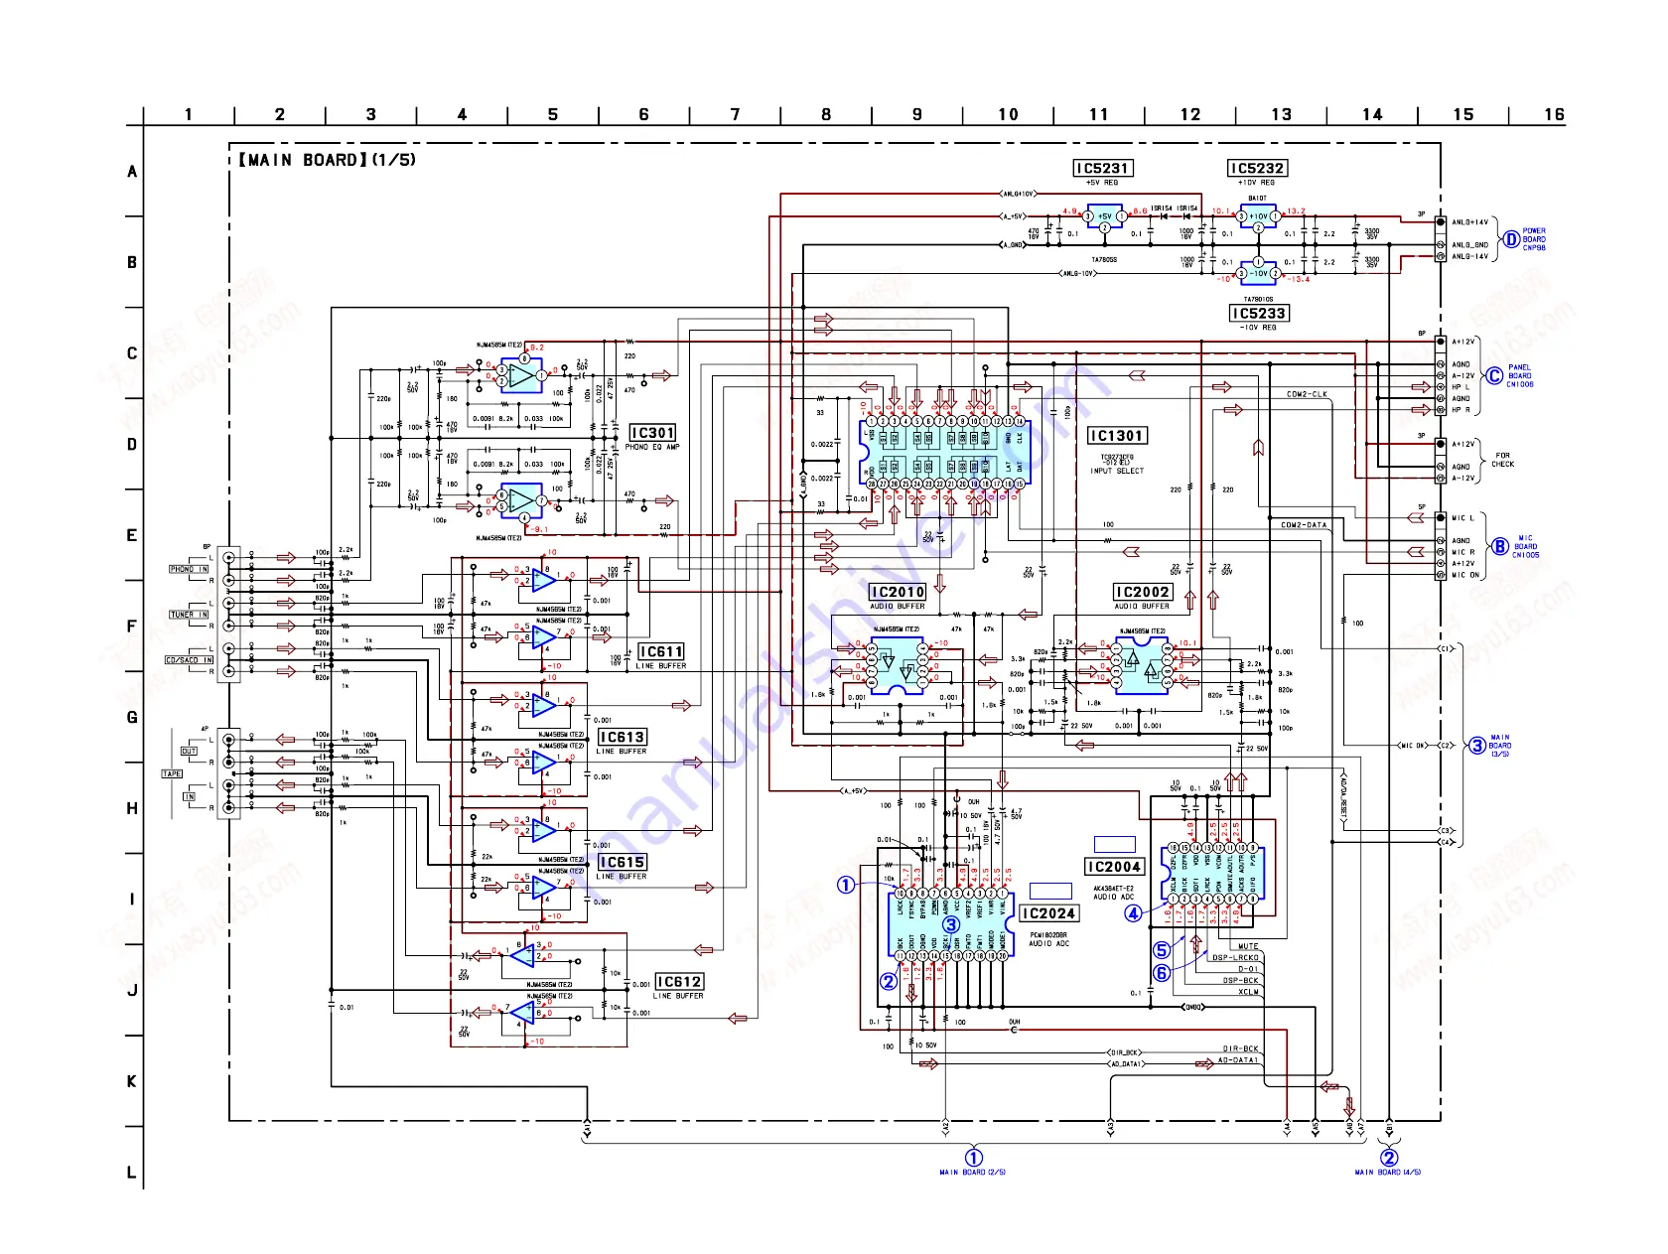Click the TUNER IN connector label
The width and height of the screenshot is (1668, 1254).
click(x=189, y=615)
